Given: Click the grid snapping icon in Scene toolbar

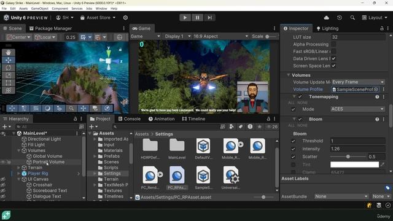Looking at the screenshot, I should tap(84, 37).
